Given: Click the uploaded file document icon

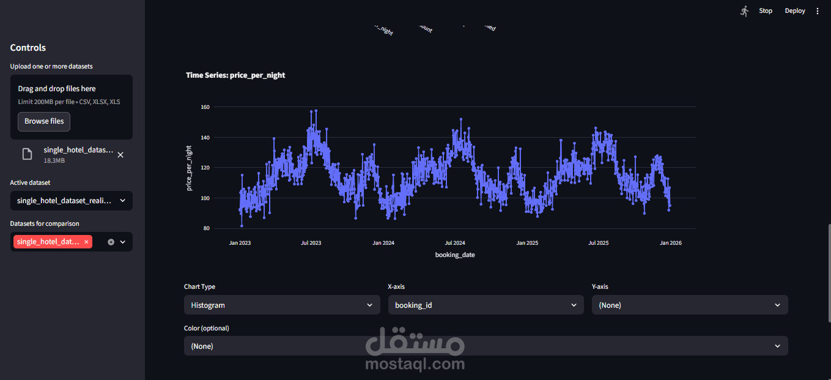Looking at the screenshot, I should 27,154.
